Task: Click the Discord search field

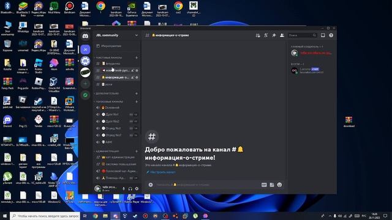Action: 302,35
